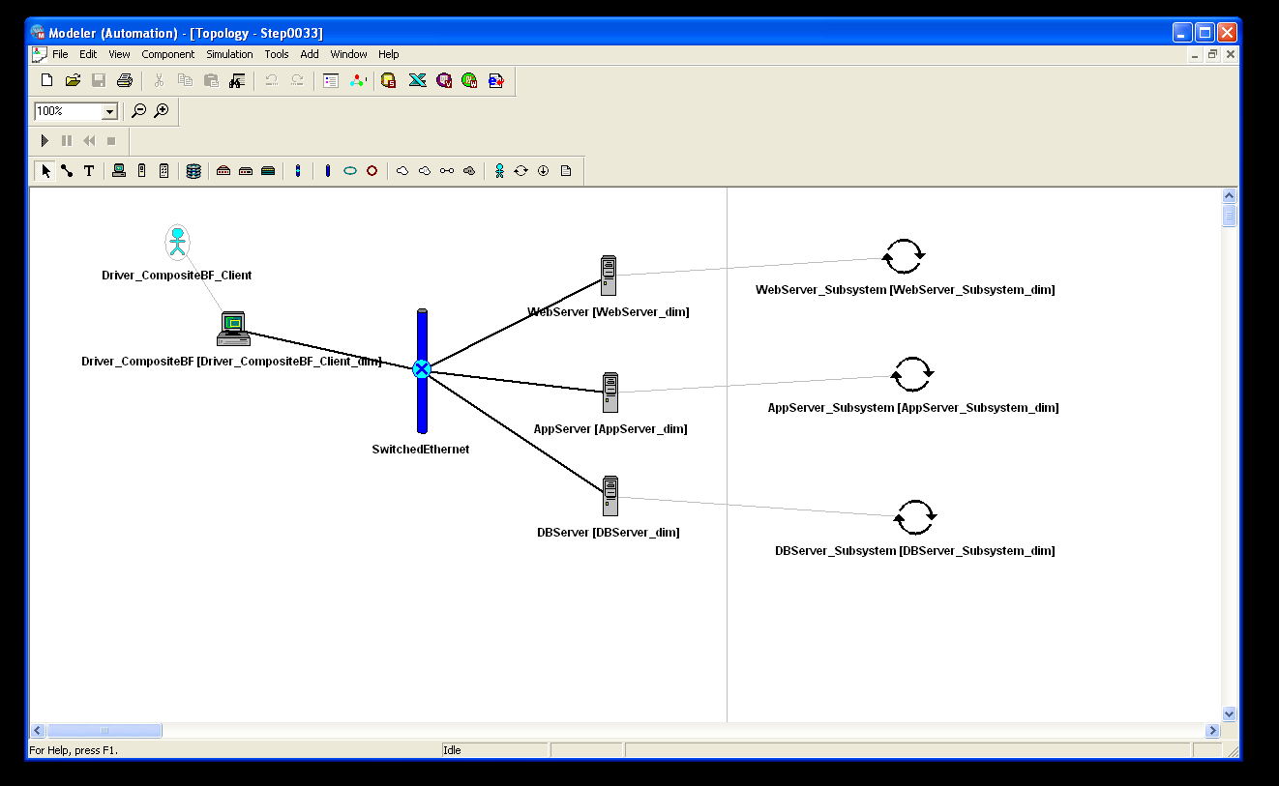Select the Text 'T' tool
This screenshot has width=1279, height=786.
click(89, 171)
